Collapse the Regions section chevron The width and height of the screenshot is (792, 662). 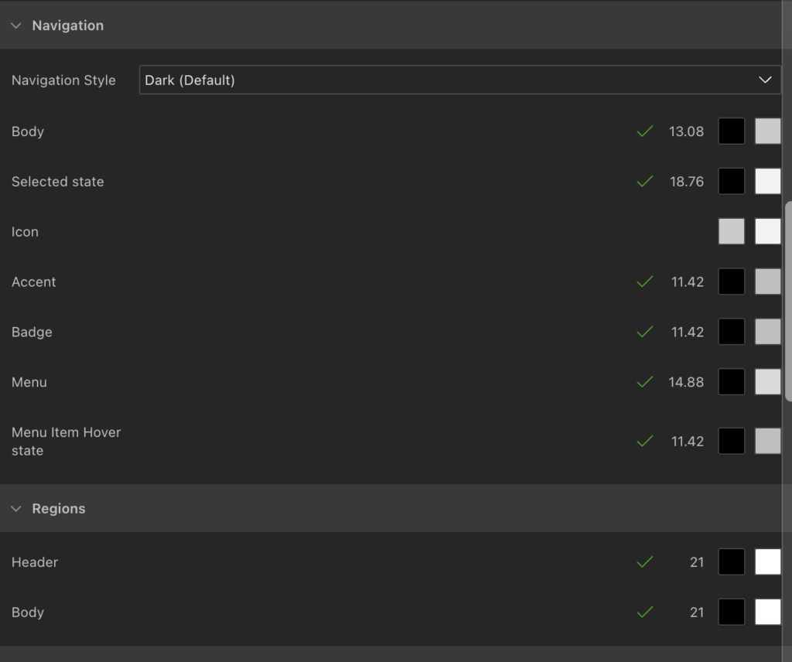16,509
